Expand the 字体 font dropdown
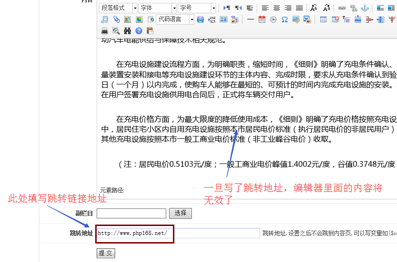The width and height of the screenshot is (397, 262). 158,8
